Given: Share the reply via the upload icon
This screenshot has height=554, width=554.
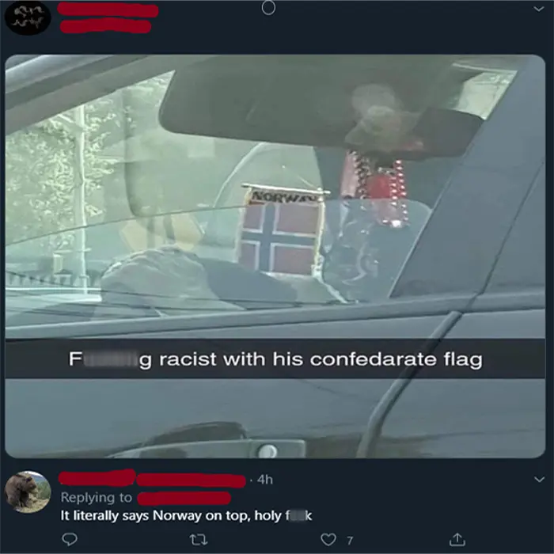Looking at the screenshot, I should pos(457,539).
